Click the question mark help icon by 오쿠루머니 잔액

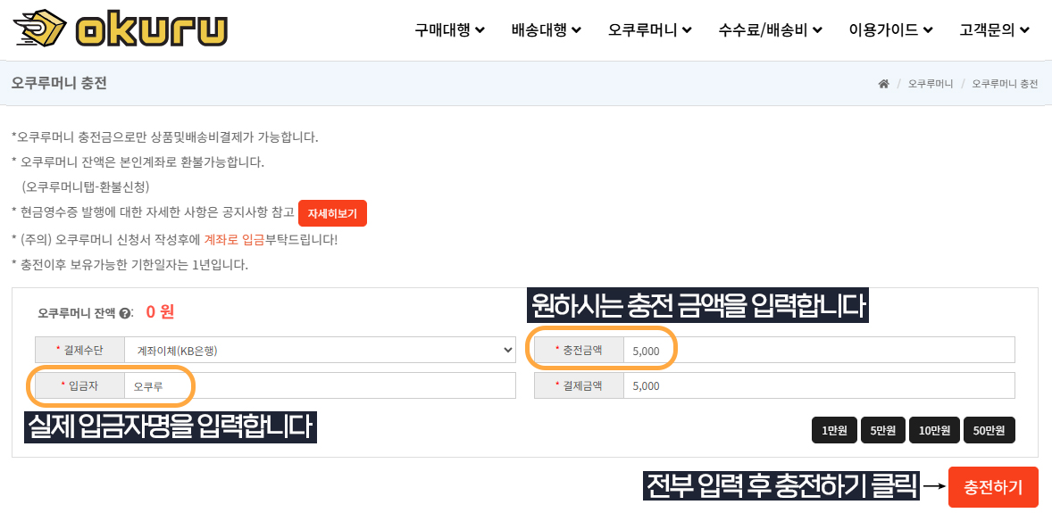click(124, 313)
